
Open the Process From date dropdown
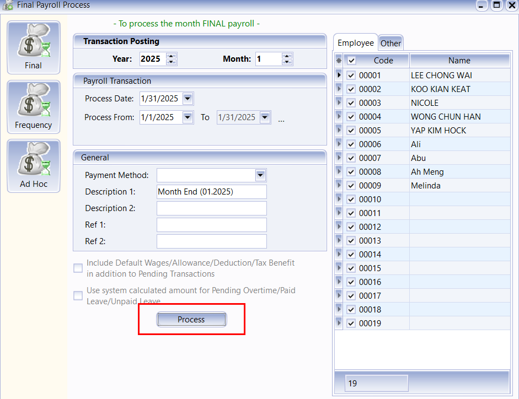click(x=188, y=117)
